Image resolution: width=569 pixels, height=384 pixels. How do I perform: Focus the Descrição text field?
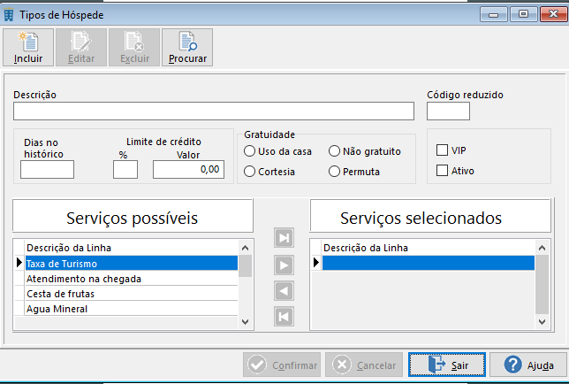coord(214,111)
